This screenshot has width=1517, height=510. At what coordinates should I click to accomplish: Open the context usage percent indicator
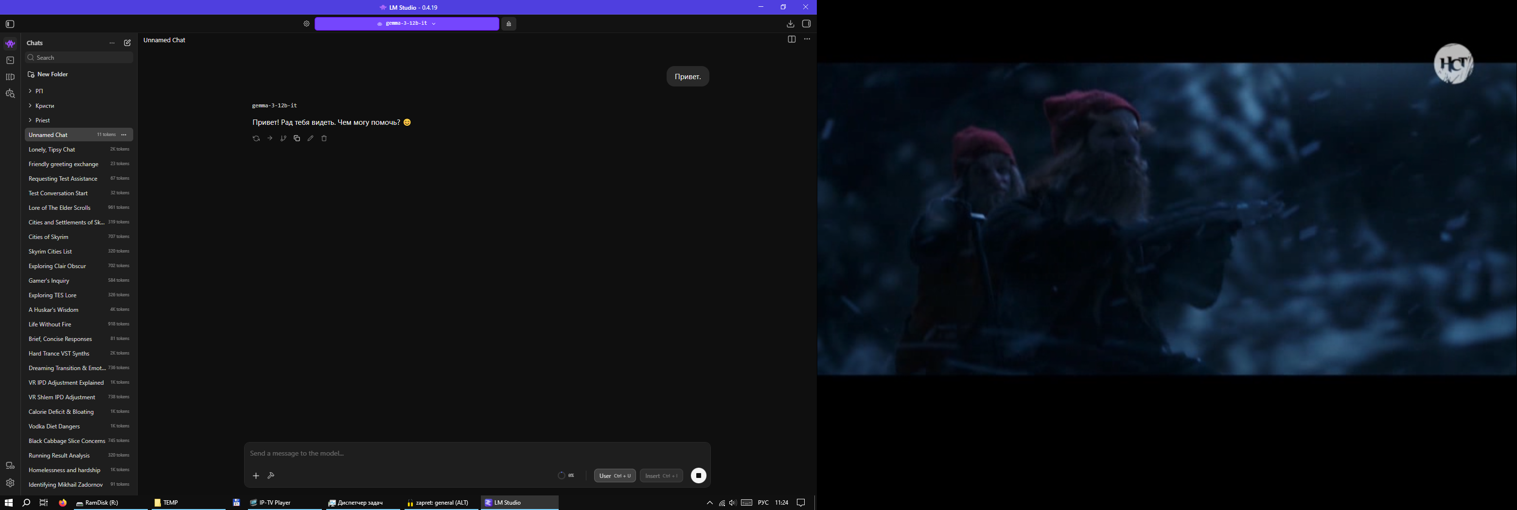click(x=566, y=476)
